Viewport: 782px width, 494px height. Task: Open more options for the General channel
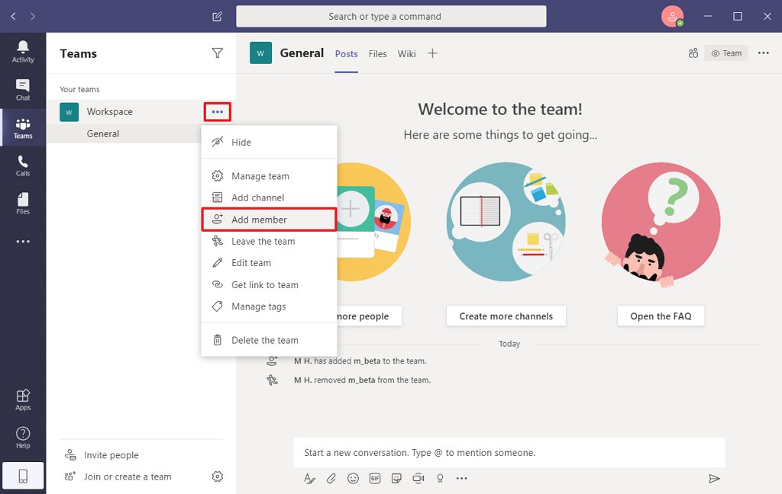pyautogui.click(x=218, y=133)
